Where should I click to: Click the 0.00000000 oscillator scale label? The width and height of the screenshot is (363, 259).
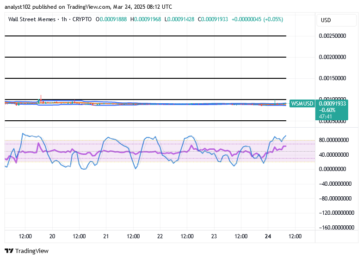click(332, 169)
